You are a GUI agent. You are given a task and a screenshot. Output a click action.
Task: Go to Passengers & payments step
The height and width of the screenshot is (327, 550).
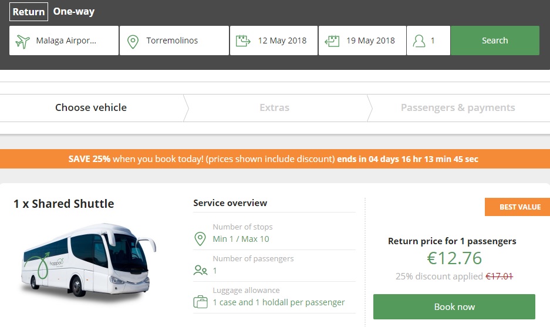pos(458,107)
